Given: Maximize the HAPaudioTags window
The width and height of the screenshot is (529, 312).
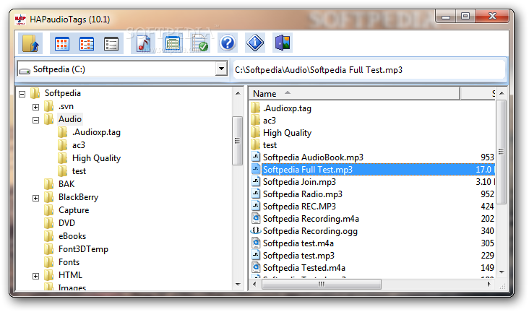Looking at the screenshot, I should [465, 16].
